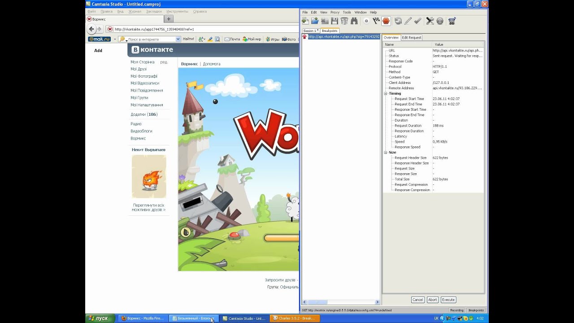Save session with floppy disk icon
The height and width of the screenshot is (323, 574).
pyautogui.click(x=335, y=21)
